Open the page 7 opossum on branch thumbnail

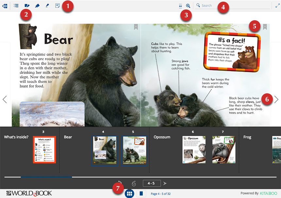coord(224,149)
